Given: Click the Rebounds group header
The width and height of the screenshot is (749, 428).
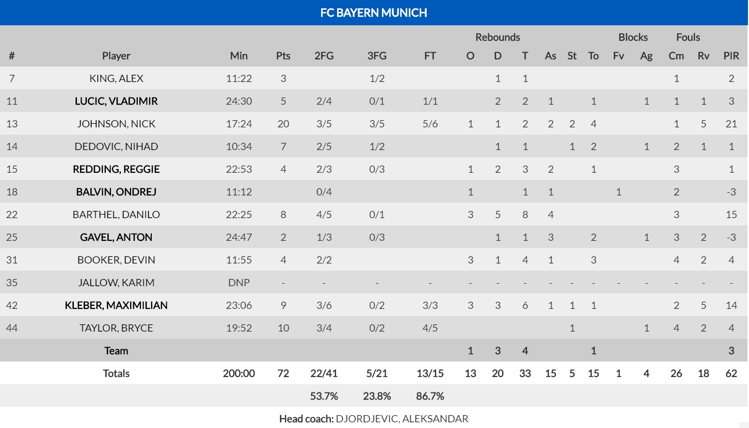Looking at the screenshot, I should click(498, 37).
